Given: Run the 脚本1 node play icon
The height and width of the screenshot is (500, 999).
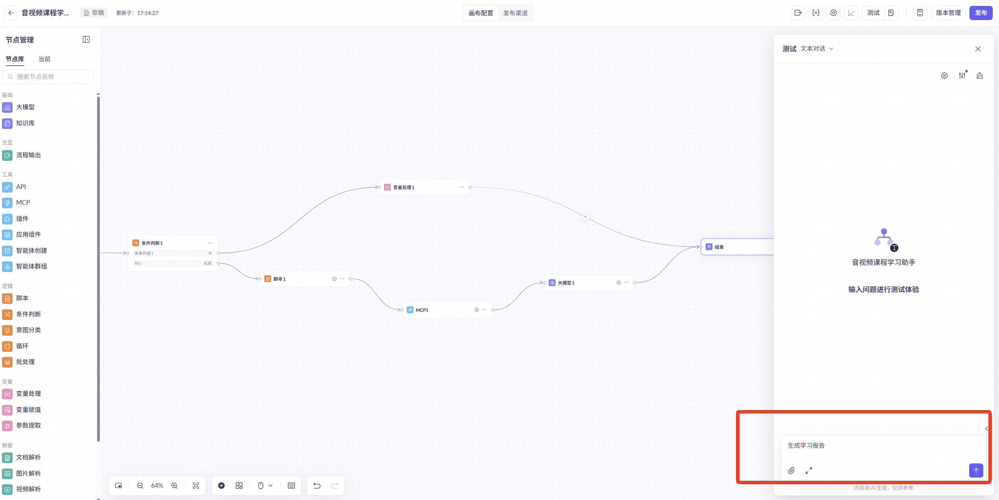Looking at the screenshot, I should [x=334, y=279].
